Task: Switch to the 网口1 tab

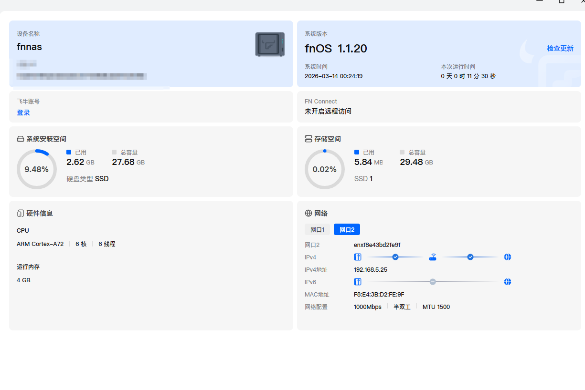Action: (317, 229)
